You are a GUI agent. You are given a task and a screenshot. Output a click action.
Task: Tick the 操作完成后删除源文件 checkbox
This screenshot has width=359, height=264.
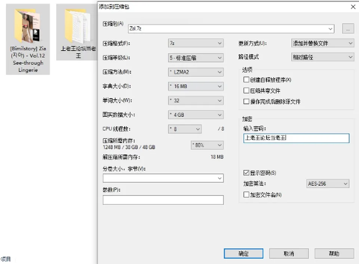[x=246, y=101]
